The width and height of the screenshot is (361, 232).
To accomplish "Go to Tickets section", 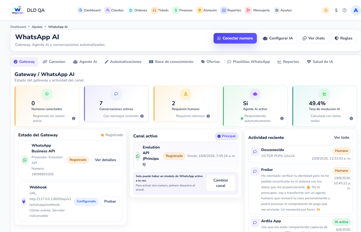I will [x=160, y=10].
